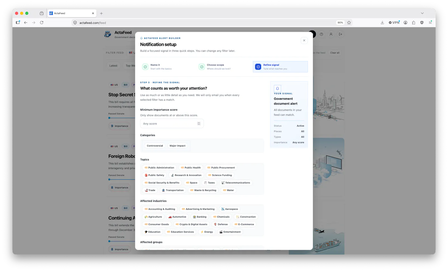Select the Public Health topic
Viewport: 448px width, 271px height.
[x=191, y=167]
